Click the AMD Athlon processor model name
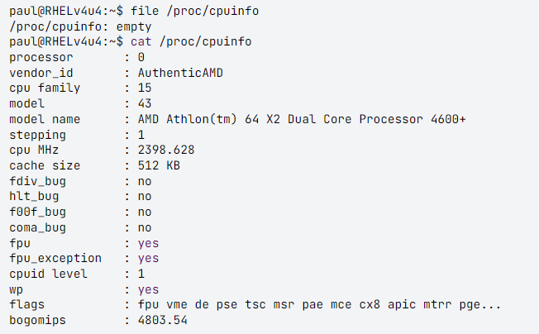Viewport: 539px width, 334px height. 302,119
